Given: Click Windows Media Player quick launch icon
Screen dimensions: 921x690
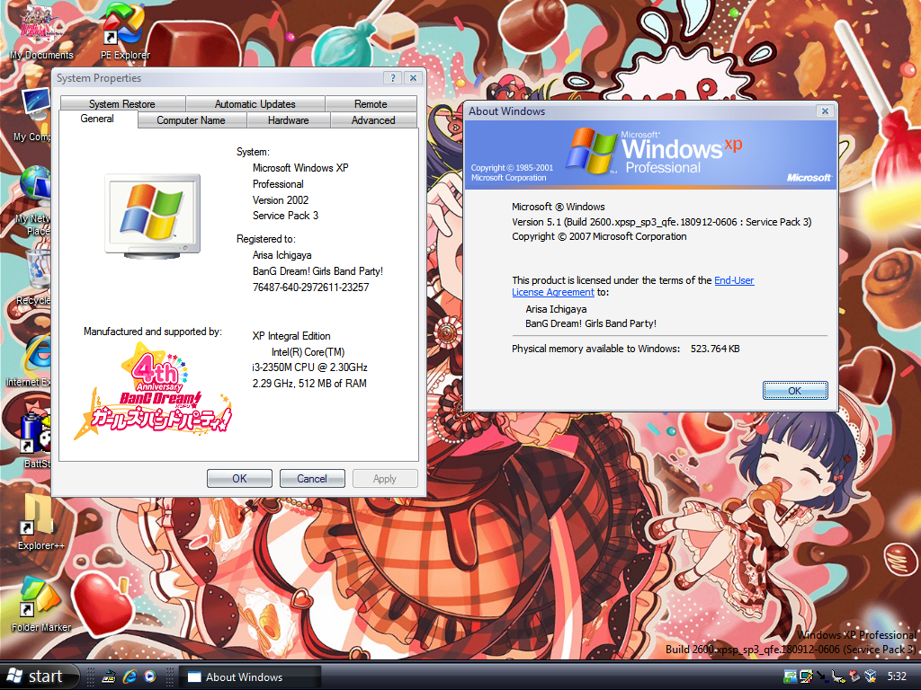Looking at the screenshot, I should (x=150, y=677).
